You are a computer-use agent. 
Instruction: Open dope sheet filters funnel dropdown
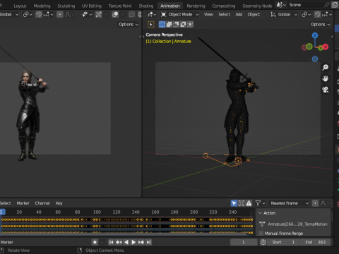pyautogui.click(x=260, y=203)
